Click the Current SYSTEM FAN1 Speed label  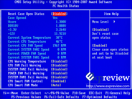[x=29, y=58]
